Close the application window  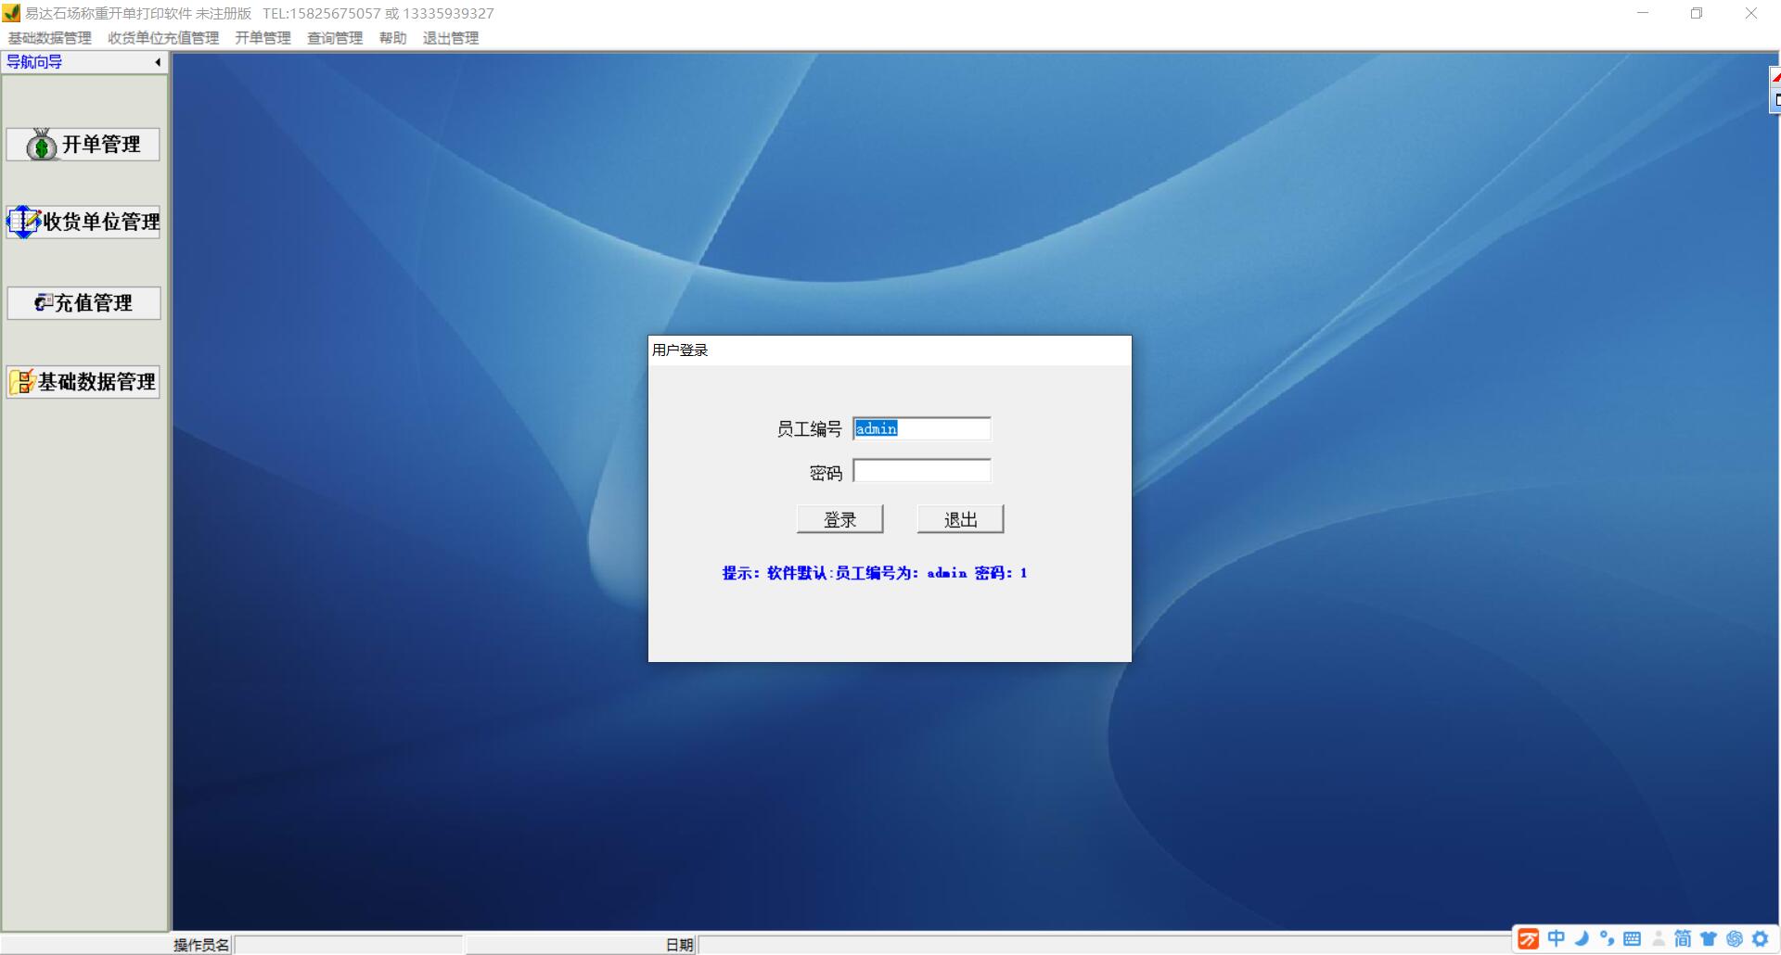pos(1751,13)
